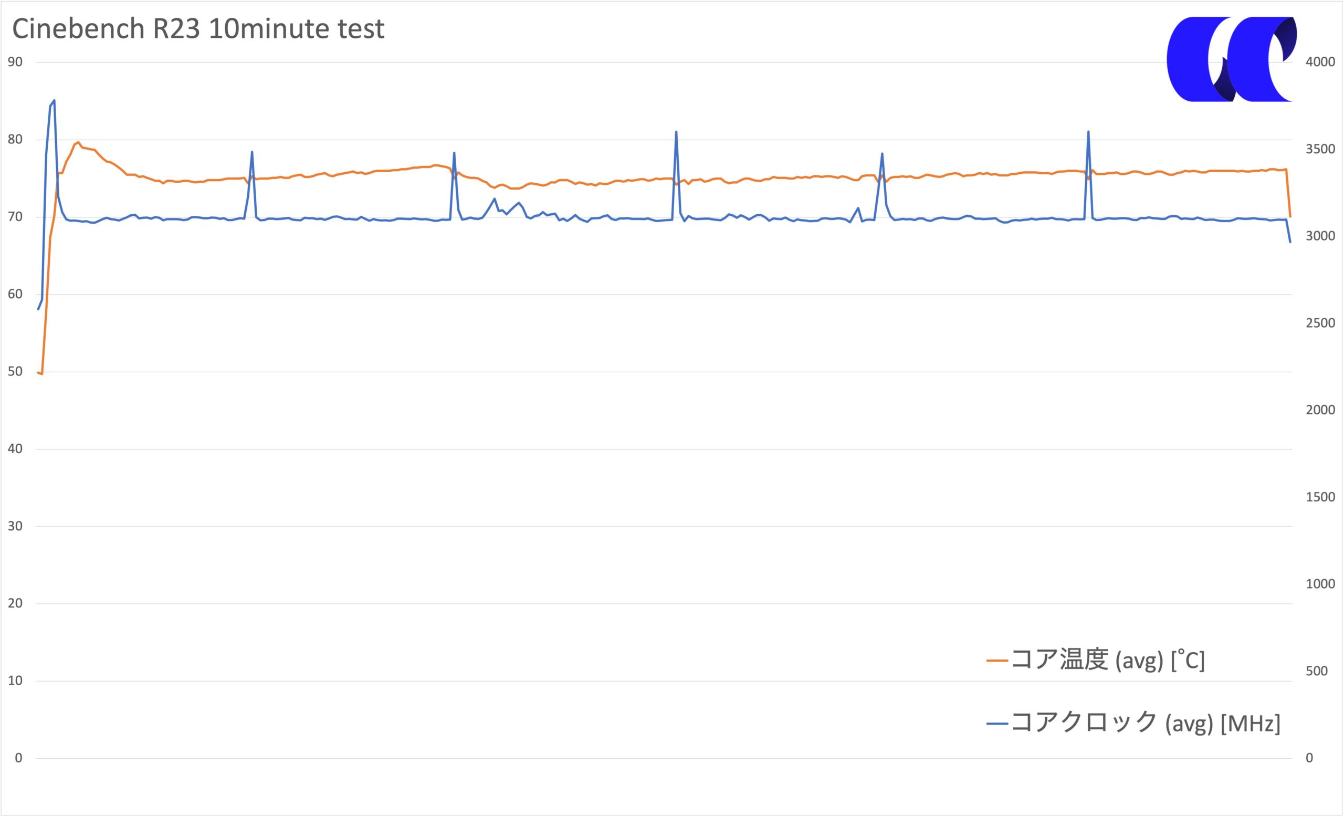Click the right axis label 4000
The width and height of the screenshot is (1344, 817).
coord(1320,61)
